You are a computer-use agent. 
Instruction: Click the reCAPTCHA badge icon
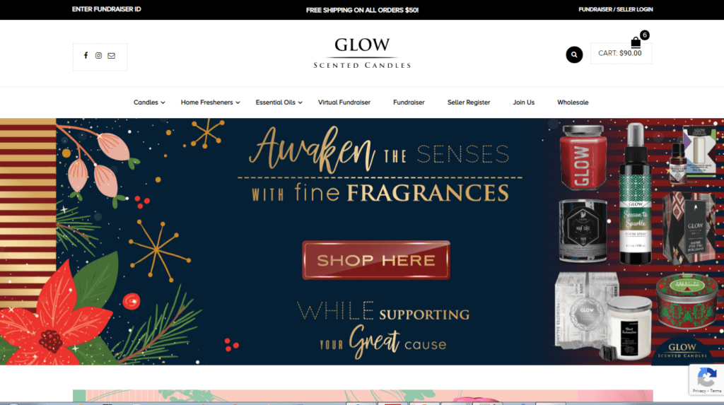point(706,377)
